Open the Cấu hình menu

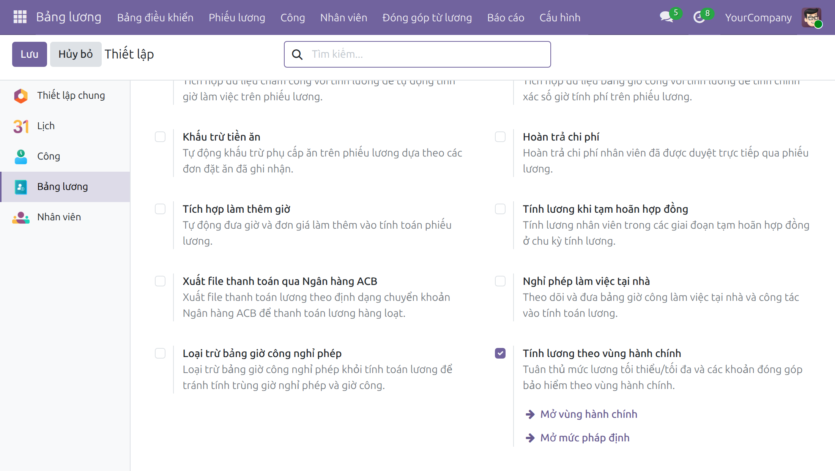point(560,17)
